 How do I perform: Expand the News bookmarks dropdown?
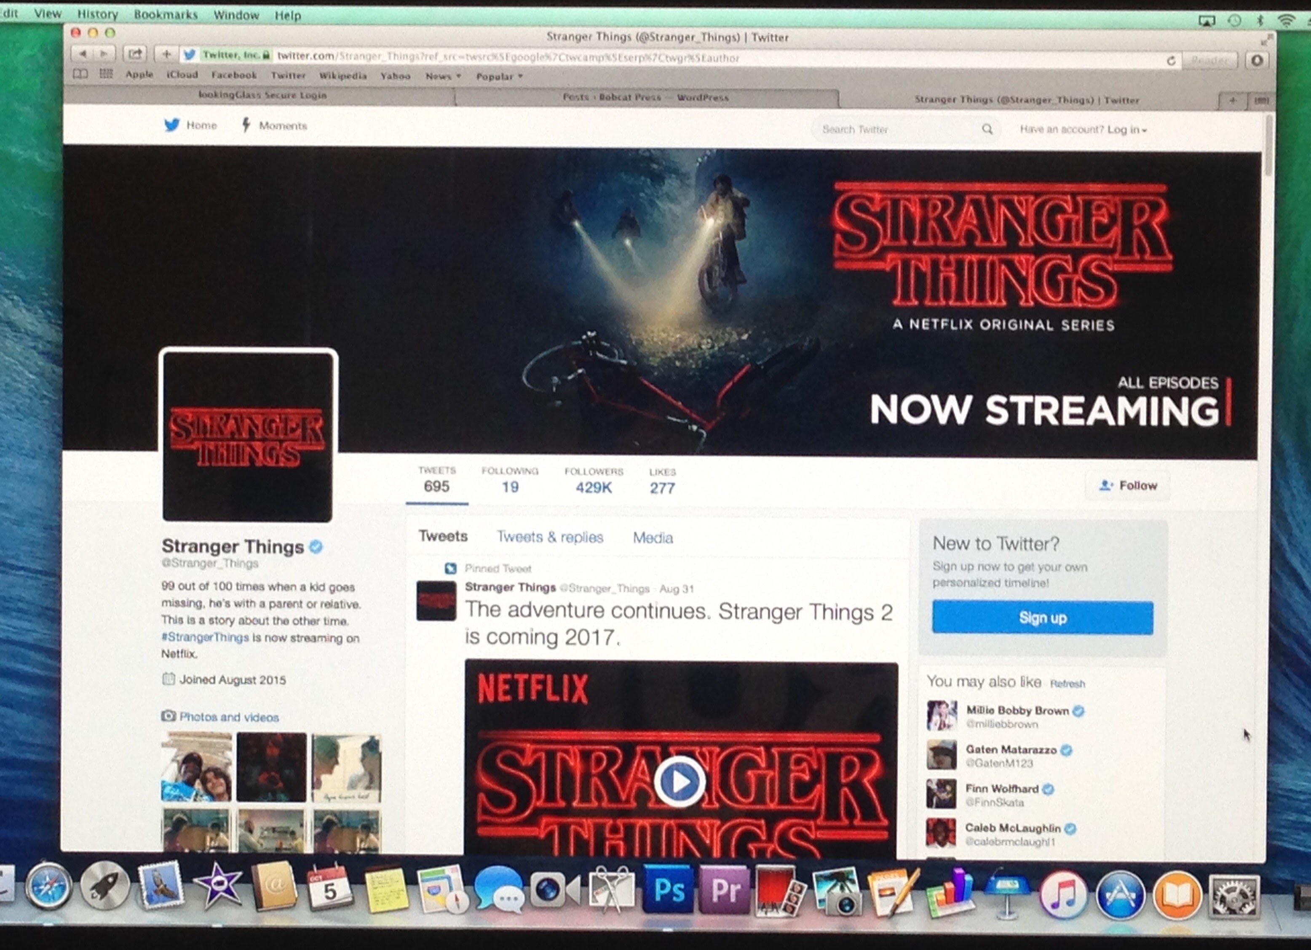(443, 76)
